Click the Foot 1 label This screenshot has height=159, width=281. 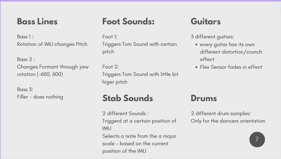(110, 37)
